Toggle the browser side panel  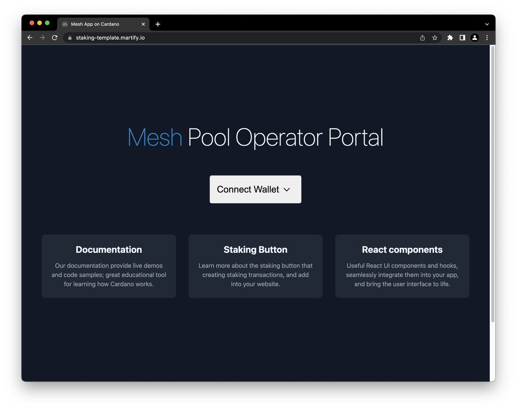462,38
